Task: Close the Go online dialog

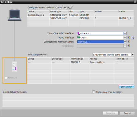Action: click(135, 2)
